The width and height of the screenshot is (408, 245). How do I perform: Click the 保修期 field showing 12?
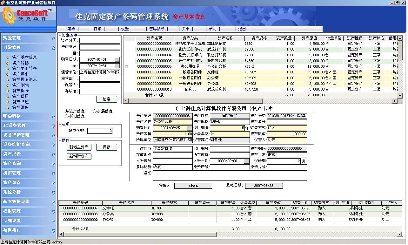click(x=284, y=161)
